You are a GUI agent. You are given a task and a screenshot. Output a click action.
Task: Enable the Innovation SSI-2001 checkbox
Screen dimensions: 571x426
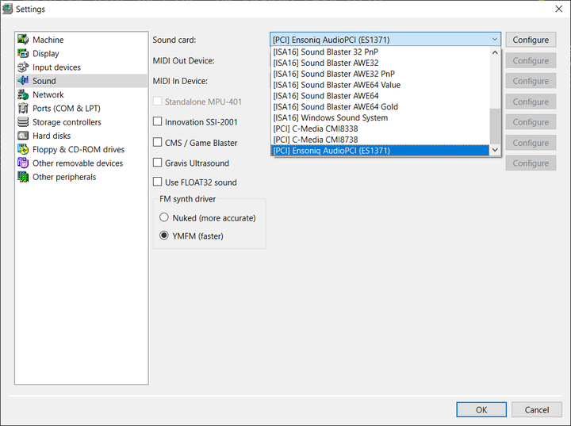coord(157,122)
